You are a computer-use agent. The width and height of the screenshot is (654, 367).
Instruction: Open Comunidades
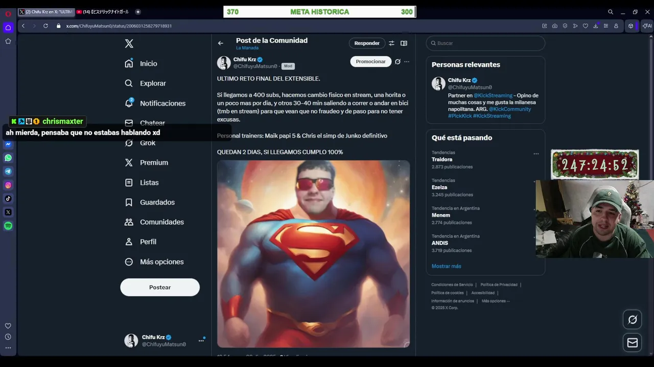pos(154,222)
